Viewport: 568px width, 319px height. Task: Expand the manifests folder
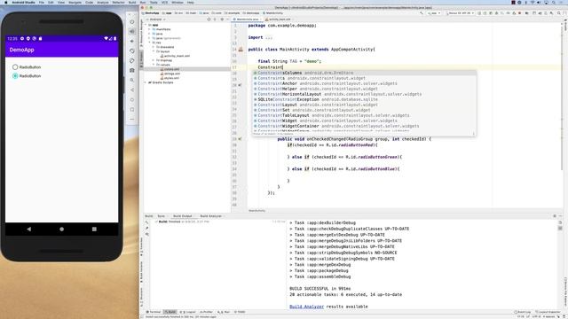tap(150, 29)
